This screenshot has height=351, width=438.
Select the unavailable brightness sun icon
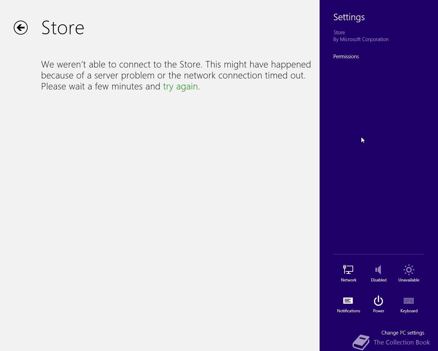tap(409, 270)
